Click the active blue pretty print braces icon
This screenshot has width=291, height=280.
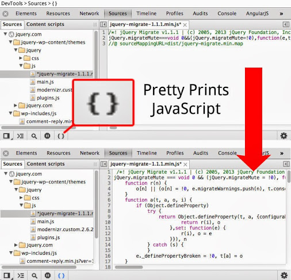pos(61,275)
